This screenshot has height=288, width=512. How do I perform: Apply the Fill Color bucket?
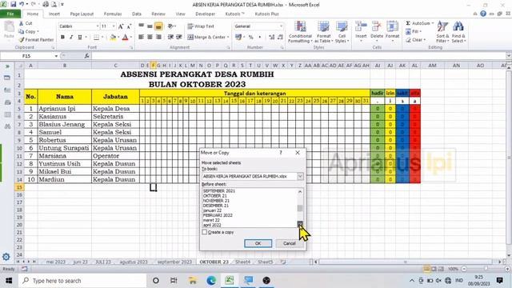[113, 38]
